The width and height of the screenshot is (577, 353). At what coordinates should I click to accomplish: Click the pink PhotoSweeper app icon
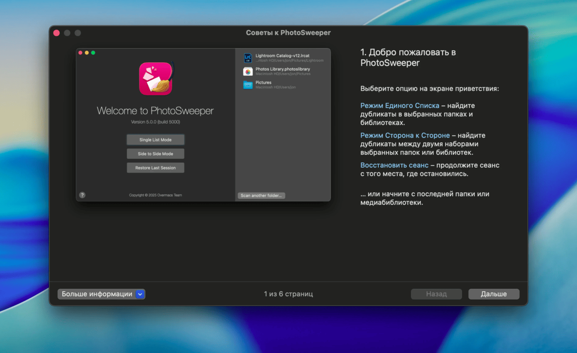155,78
